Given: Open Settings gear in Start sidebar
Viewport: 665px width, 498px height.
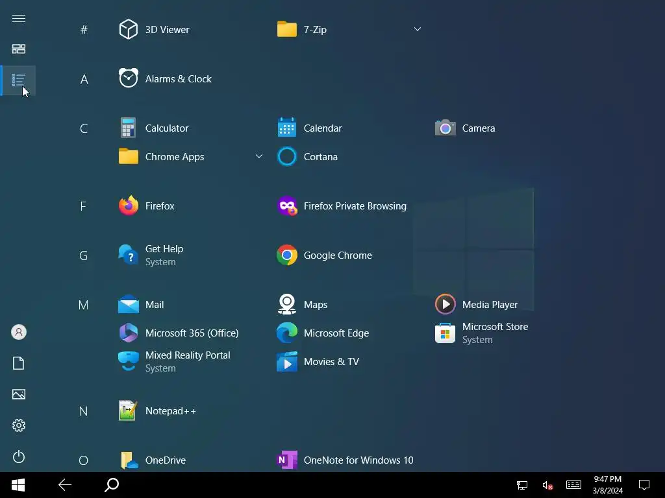Looking at the screenshot, I should point(19,425).
